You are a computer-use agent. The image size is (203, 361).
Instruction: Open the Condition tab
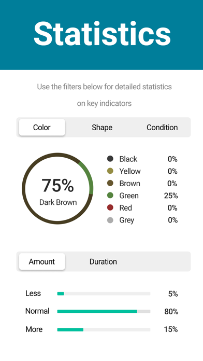click(162, 127)
